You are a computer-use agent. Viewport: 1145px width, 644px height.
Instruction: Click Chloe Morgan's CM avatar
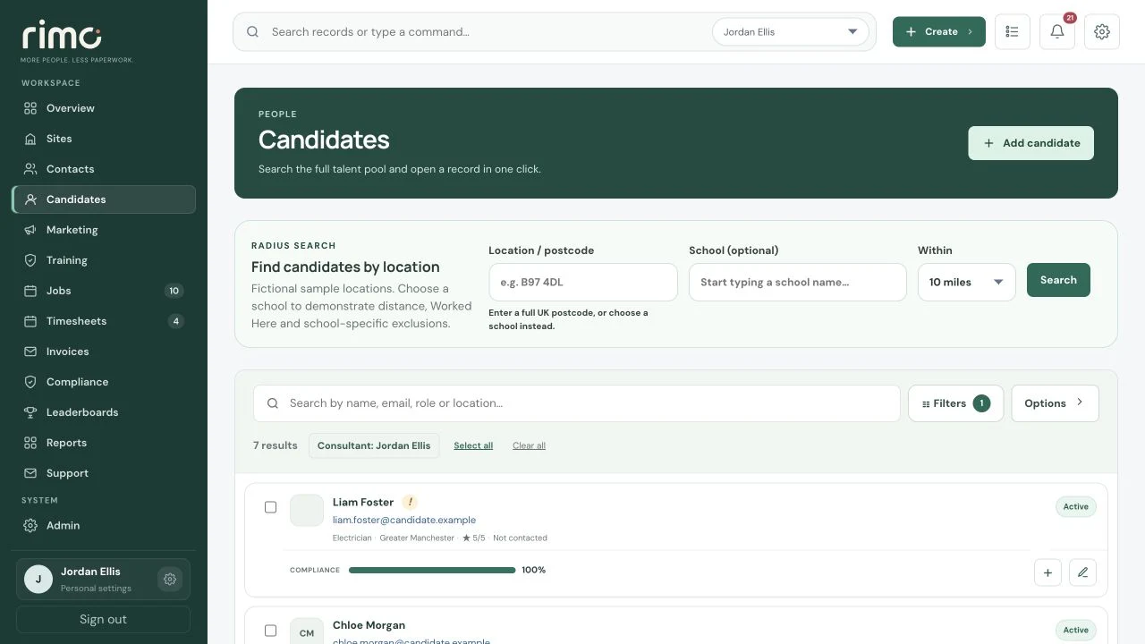tap(307, 632)
